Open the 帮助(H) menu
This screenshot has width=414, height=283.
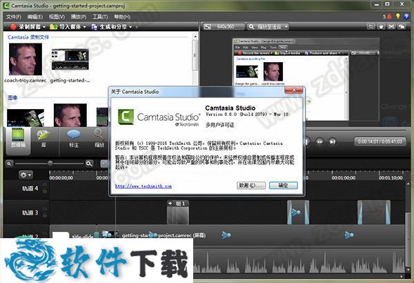point(122,17)
